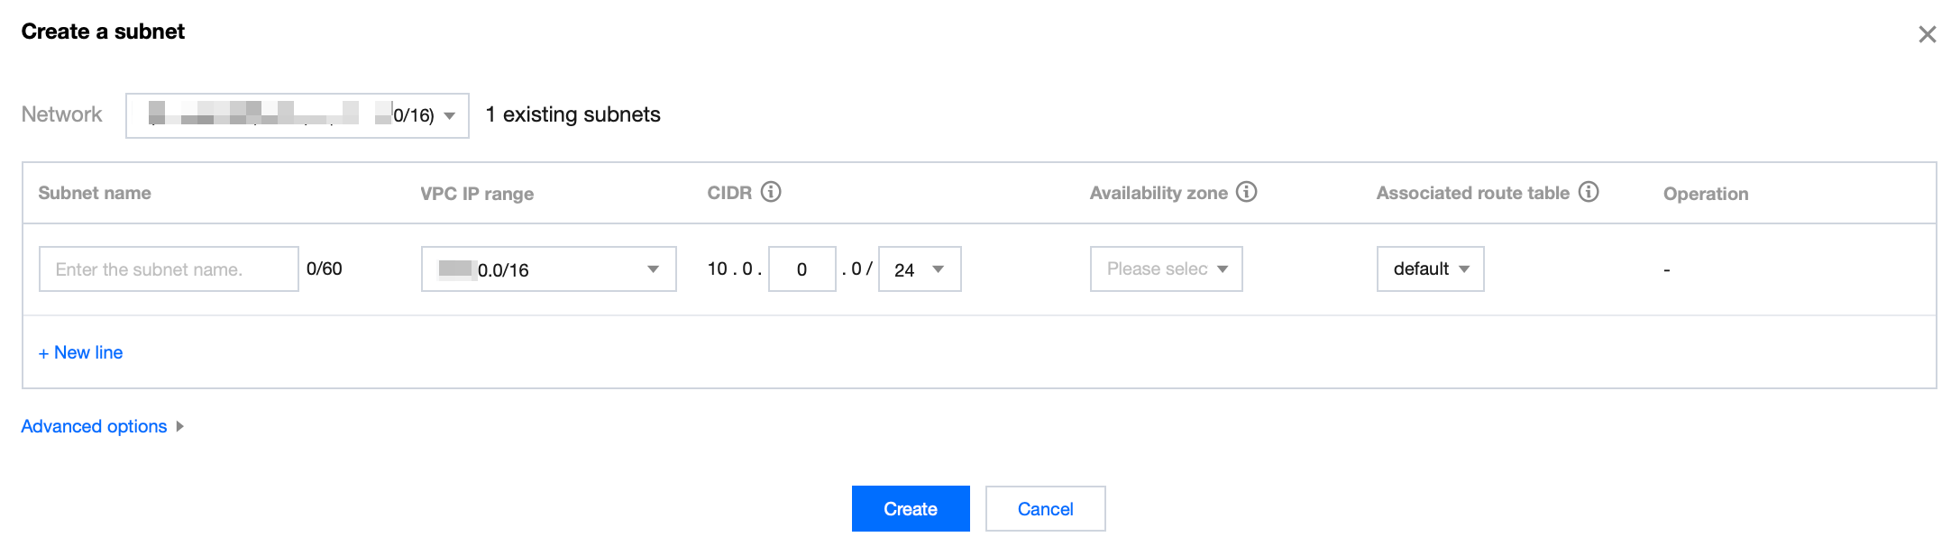Viewport: 1951px width, 546px height.
Task: Click the blue Create button
Action: point(910,509)
